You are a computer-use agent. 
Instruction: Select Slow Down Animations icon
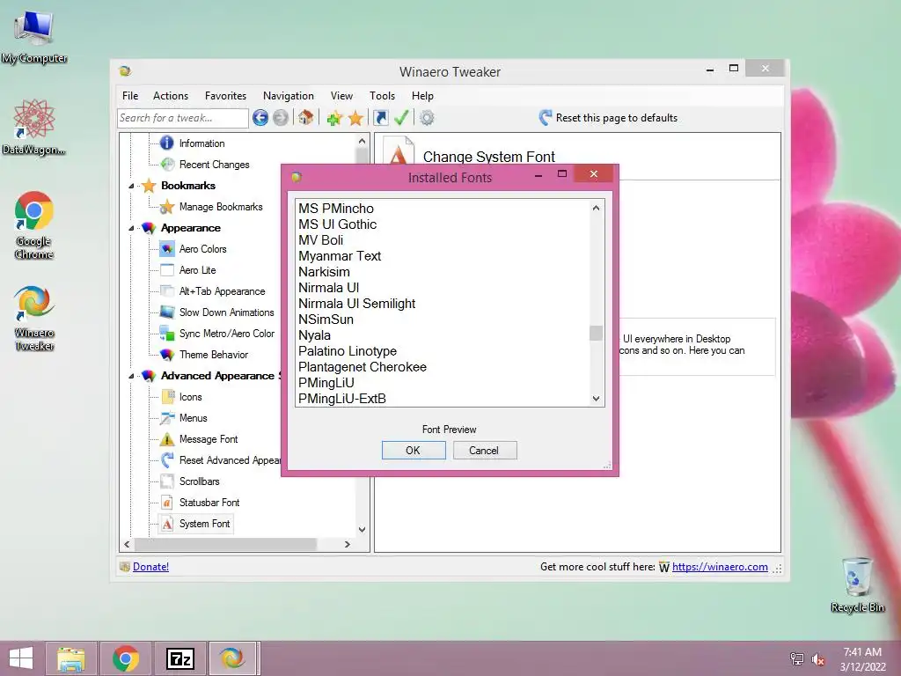166,312
